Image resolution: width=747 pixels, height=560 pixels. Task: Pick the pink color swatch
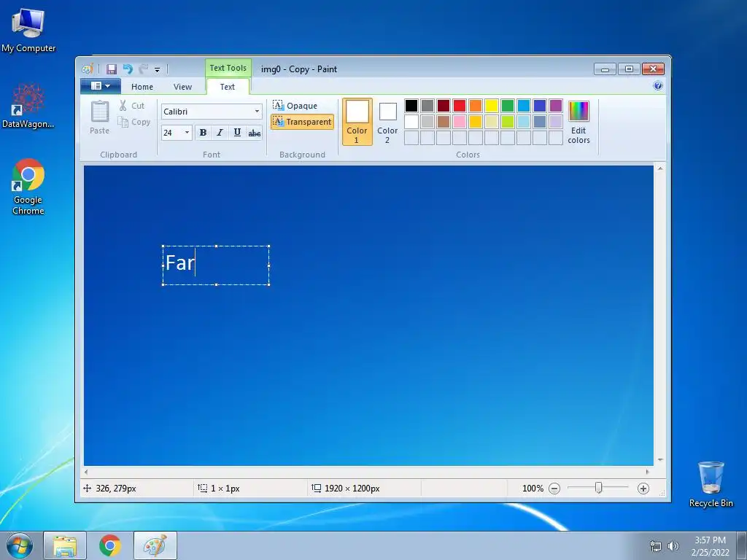[x=460, y=122]
